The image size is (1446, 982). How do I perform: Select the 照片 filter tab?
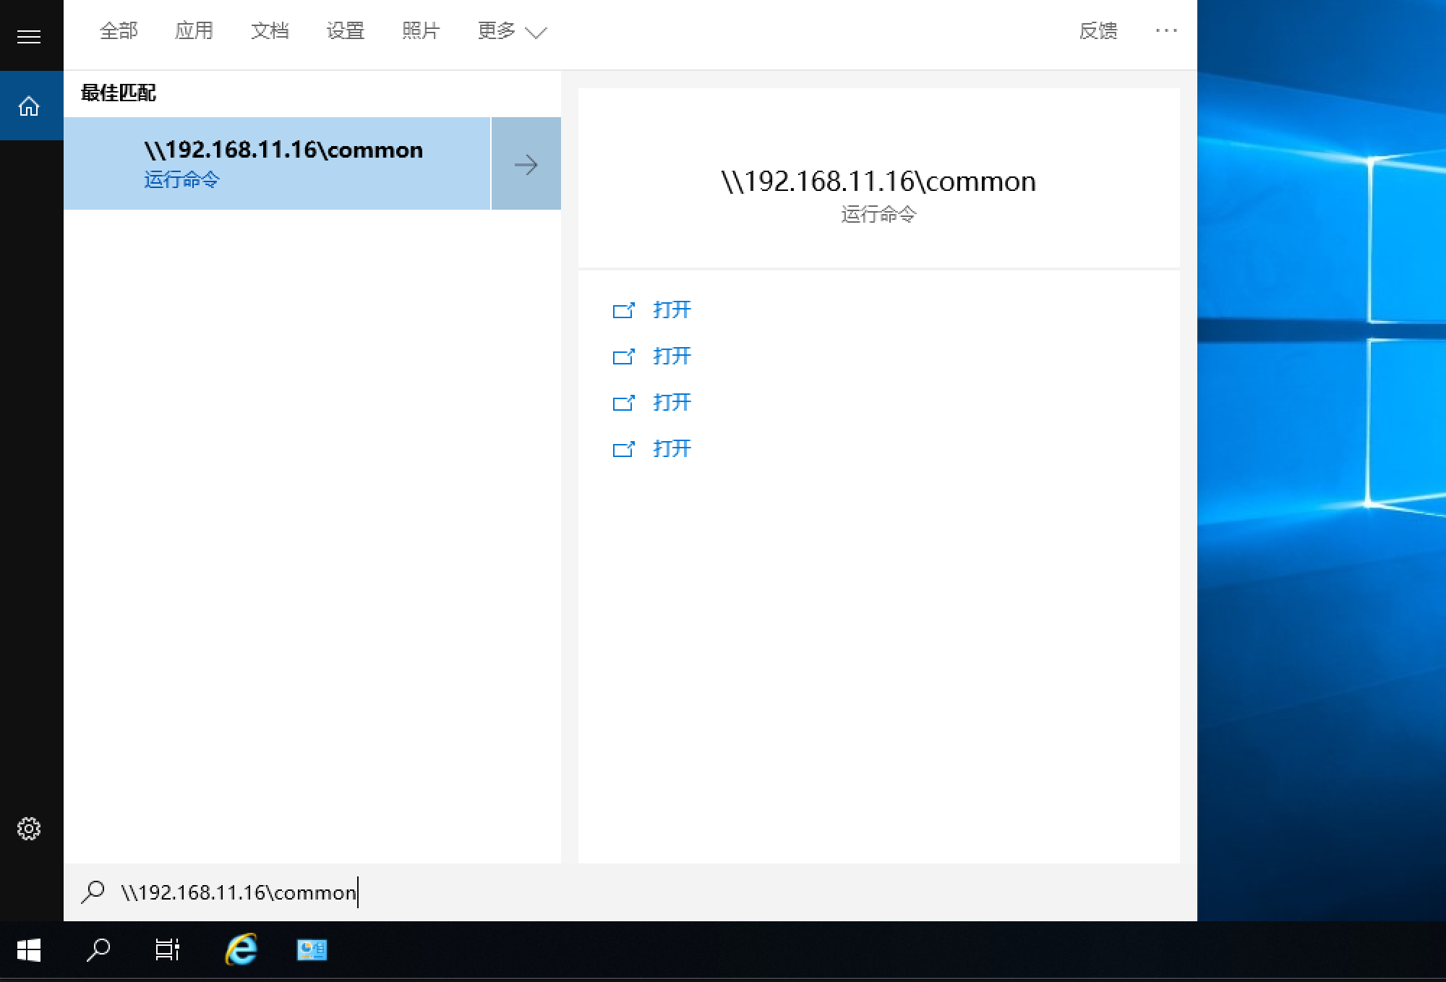pyautogui.click(x=421, y=31)
